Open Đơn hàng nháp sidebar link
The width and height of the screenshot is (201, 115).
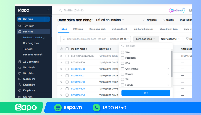click(x=31, y=43)
